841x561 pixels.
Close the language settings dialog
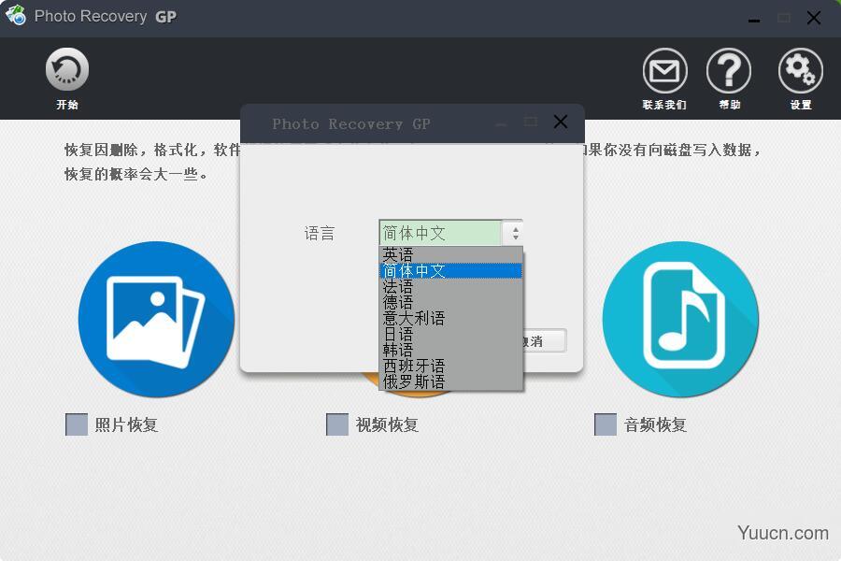click(x=561, y=122)
